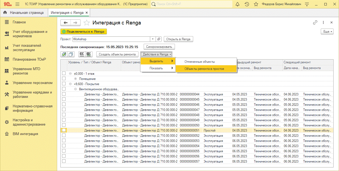Click the expand all tree rows icon
The image size is (339, 171).
[x=82, y=54]
